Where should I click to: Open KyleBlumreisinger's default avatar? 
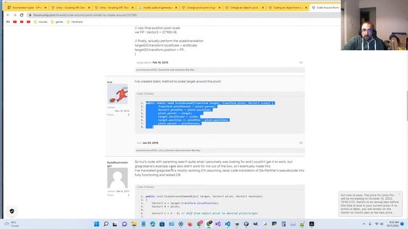click(x=117, y=178)
